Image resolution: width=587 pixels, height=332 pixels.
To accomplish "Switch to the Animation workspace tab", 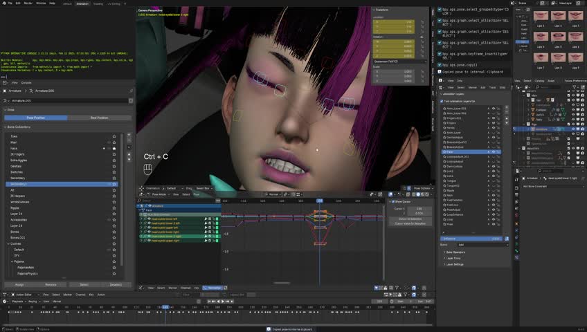I will click(82, 3).
